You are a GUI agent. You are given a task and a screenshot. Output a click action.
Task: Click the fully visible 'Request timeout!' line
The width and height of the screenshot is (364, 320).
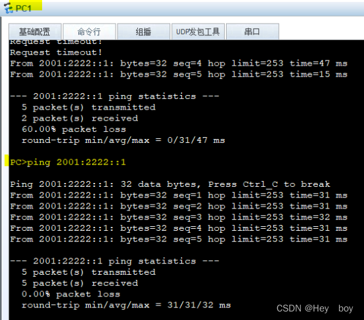tap(56, 52)
